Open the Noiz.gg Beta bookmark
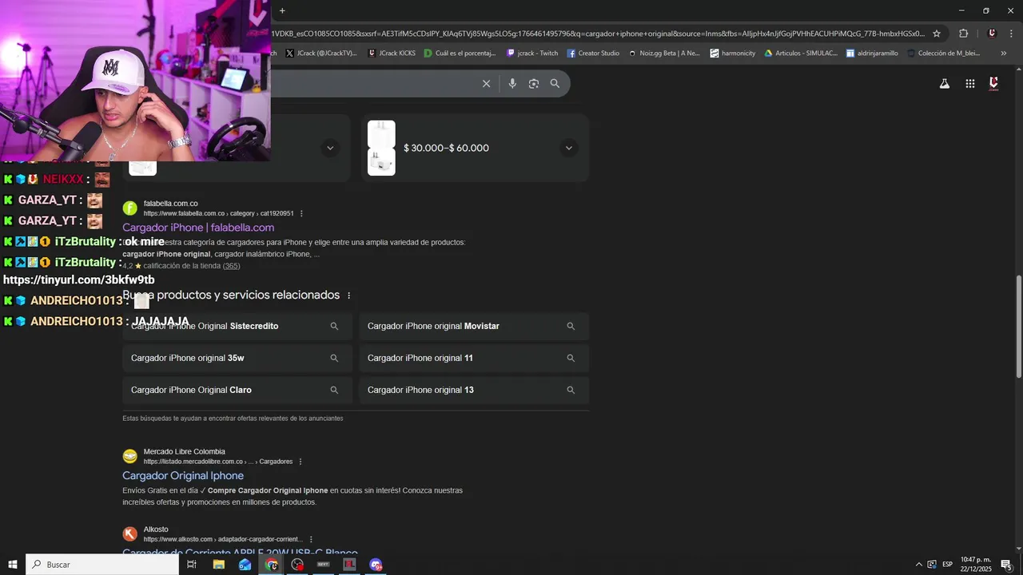 click(x=664, y=54)
